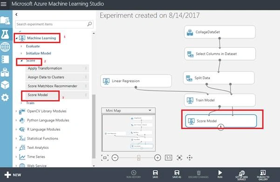Click the NEW button
280x182 pixels.
pyautogui.click(x=13, y=175)
